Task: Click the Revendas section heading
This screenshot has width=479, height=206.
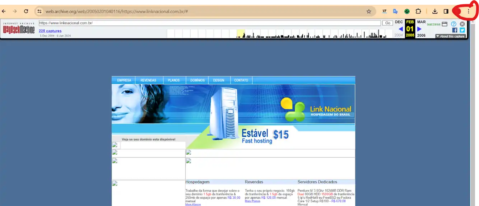Action: click(254, 182)
